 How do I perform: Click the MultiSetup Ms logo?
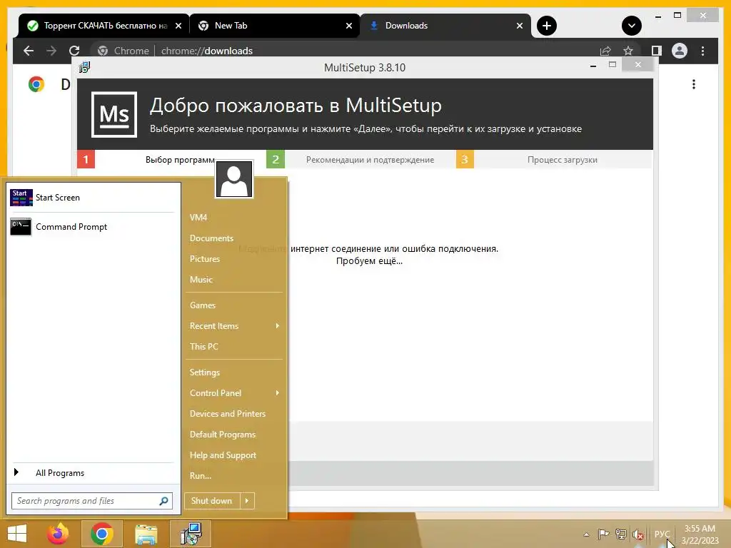(114, 115)
